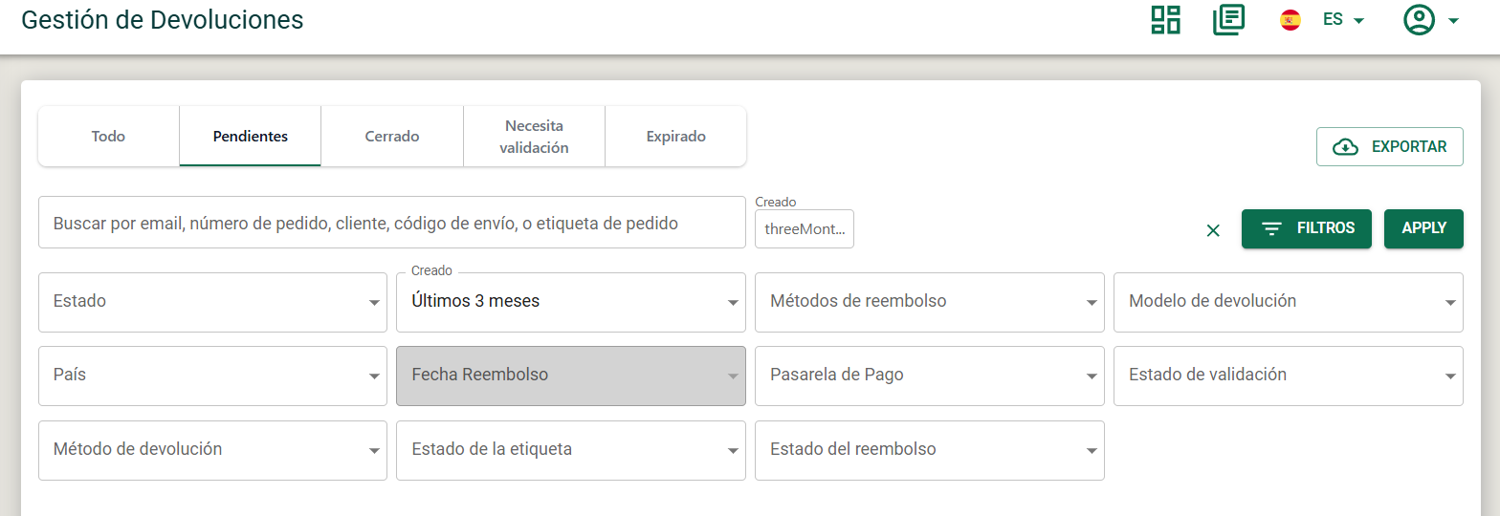Click the search by email input field
Screen dimensions: 1500x516
pyautogui.click(x=392, y=223)
